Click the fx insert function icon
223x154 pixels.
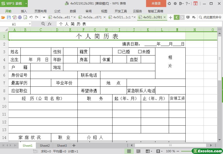point(49,24)
